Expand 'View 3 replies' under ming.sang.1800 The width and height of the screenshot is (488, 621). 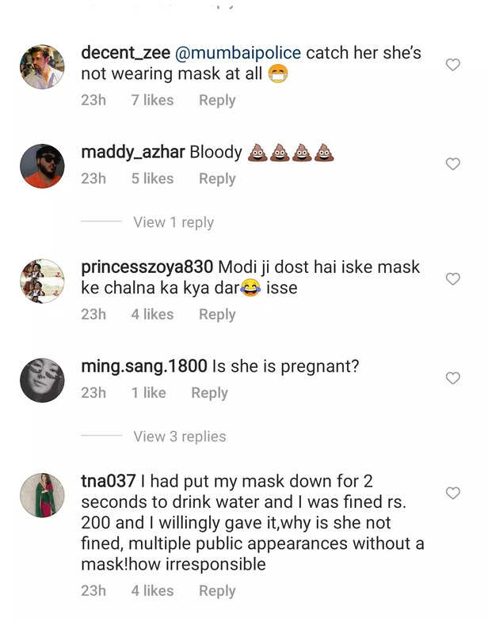coord(180,437)
